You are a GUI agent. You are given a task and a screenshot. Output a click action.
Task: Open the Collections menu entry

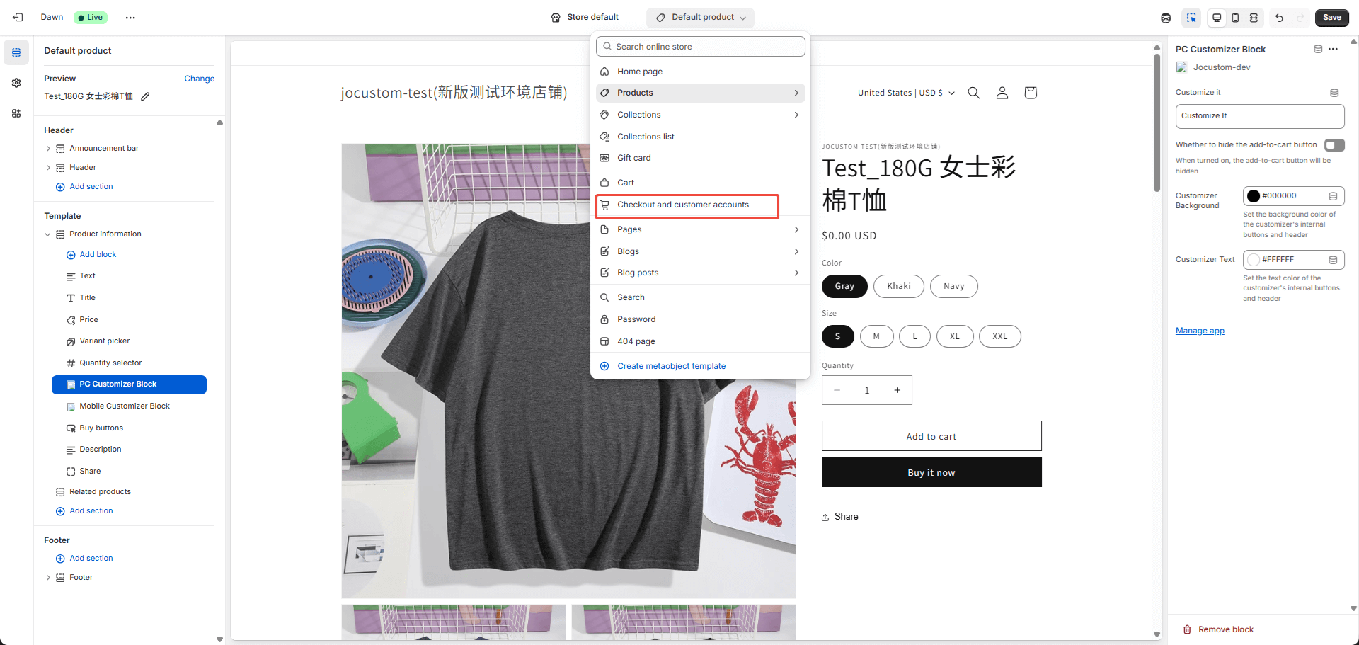click(x=638, y=115)
